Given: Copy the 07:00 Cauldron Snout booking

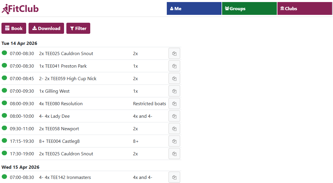Looking at the screenshot, I should pyautogui.click(x=174, y=54).
